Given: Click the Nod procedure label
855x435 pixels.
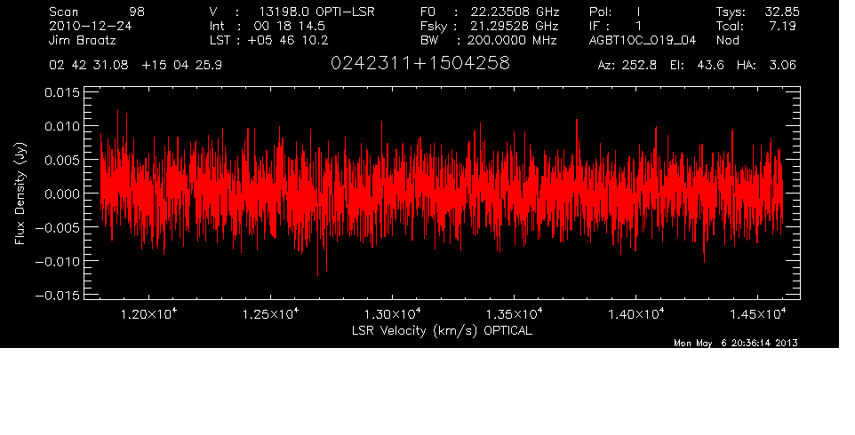Looking at the screenshot, I should [727, 40].
